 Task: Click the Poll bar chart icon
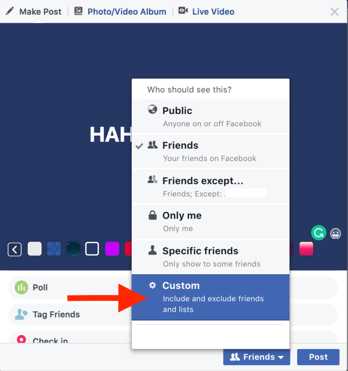click(x=21, y=287)
